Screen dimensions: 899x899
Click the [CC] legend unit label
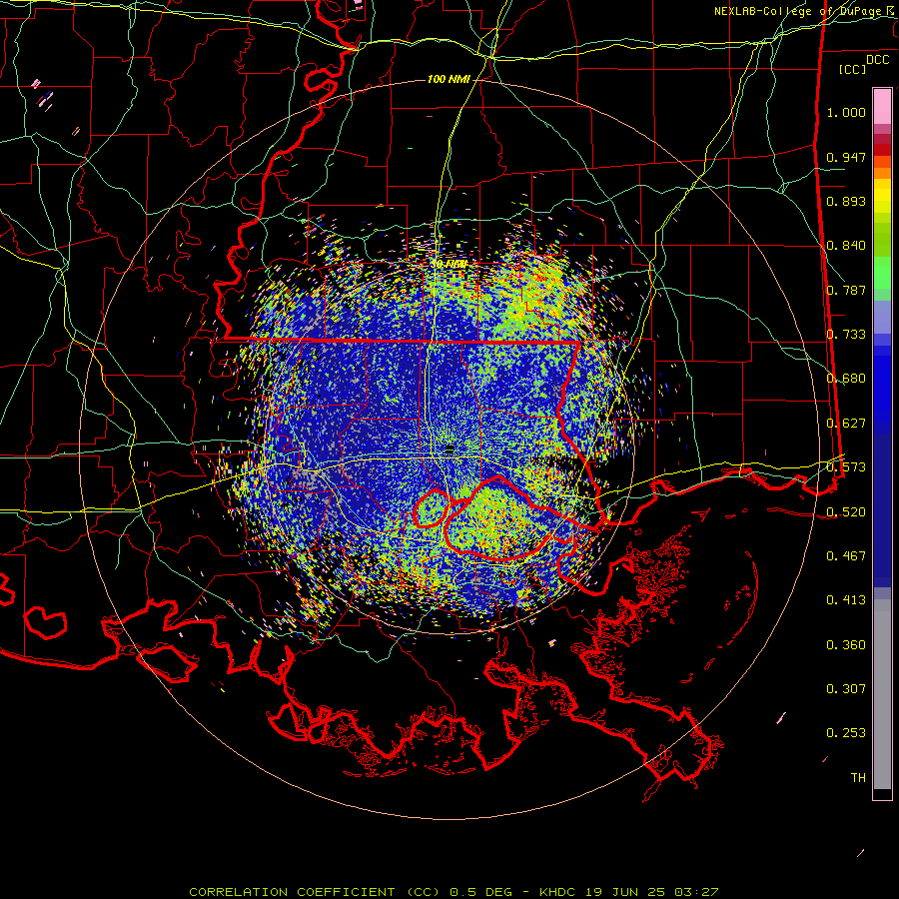[853, 69]
